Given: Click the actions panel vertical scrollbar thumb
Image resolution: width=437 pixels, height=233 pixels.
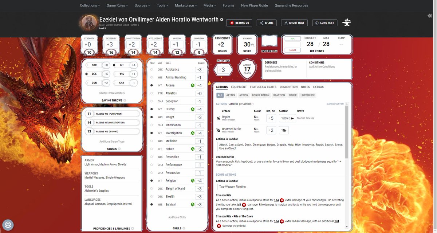Looking at the screenshot, I should (347, 132).
